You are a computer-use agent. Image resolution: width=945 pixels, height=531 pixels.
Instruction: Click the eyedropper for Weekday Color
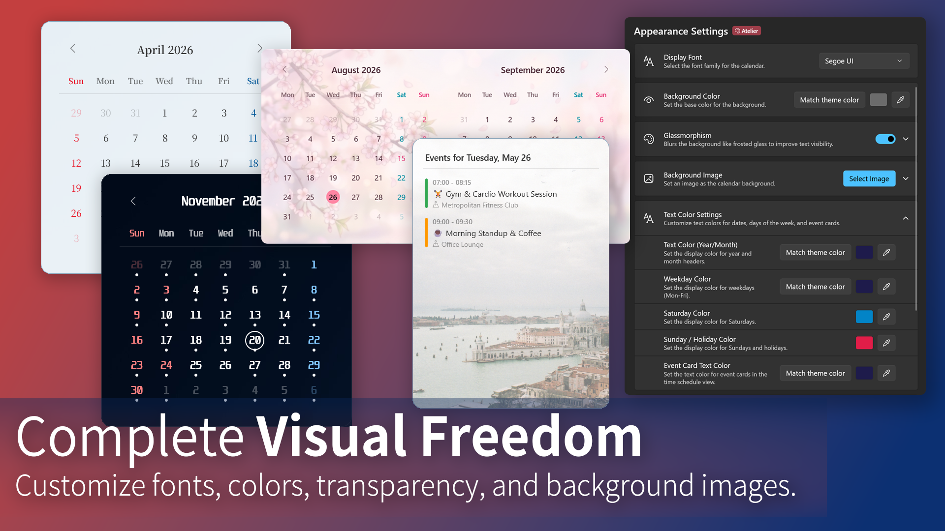point(886,287)
